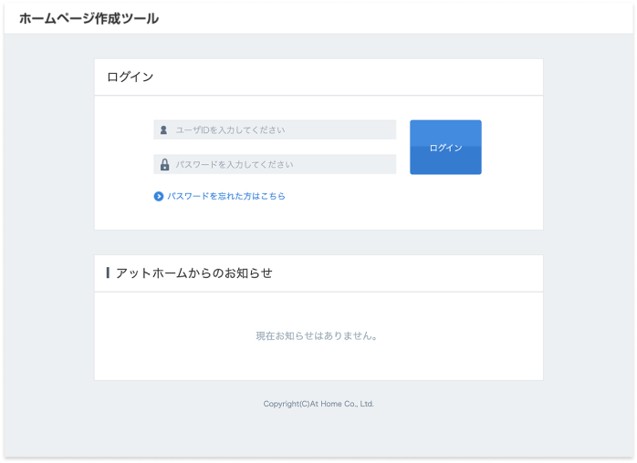This screenshot has width=637, height=463.
Task: Click the 現在お知らせはありません。 message
Action: coord(318,336)
